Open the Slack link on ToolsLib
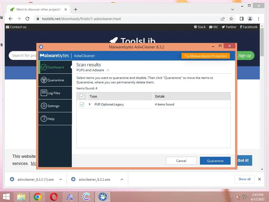The image size is (269, 202). click(x=200, y=27)
